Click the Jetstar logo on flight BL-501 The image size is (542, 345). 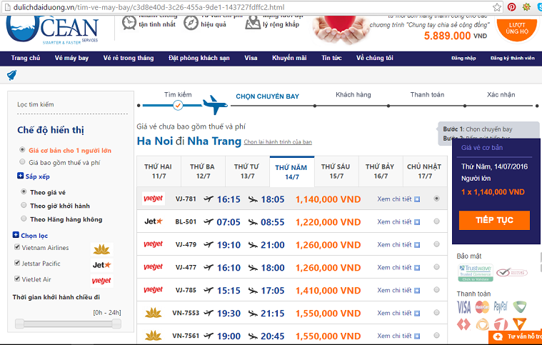pos(154,221)
